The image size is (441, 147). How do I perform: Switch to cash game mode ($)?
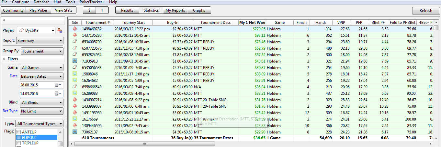point(89,10)
